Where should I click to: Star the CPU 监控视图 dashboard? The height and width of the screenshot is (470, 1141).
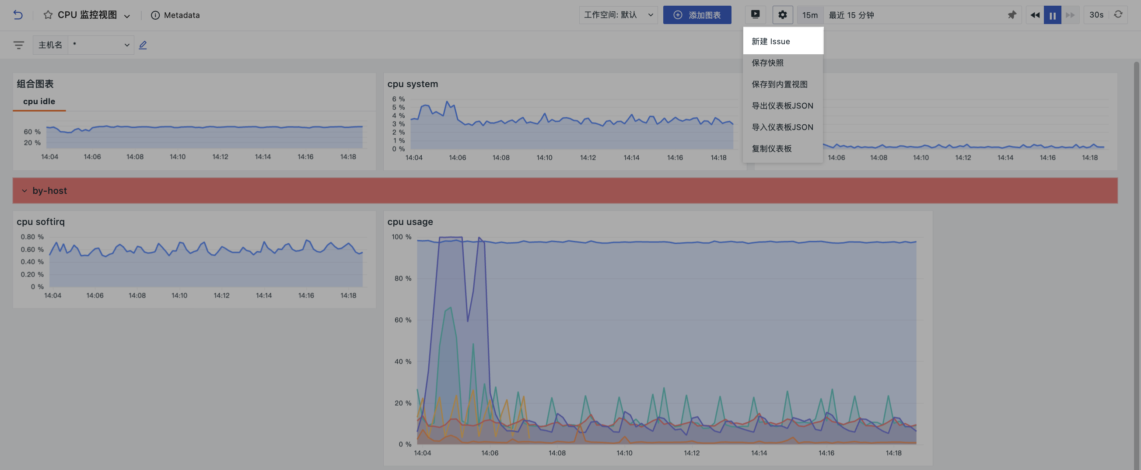(48, 15)
